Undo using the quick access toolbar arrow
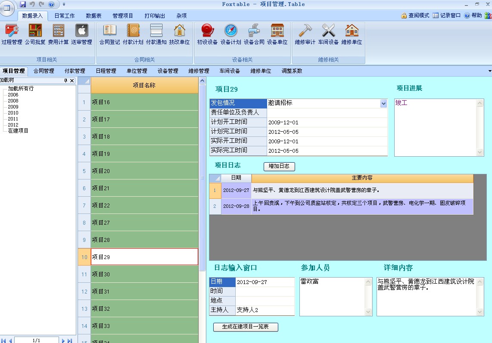Image resolution: width=492 pixels, height=343 pixels. (x=32, y=4)
